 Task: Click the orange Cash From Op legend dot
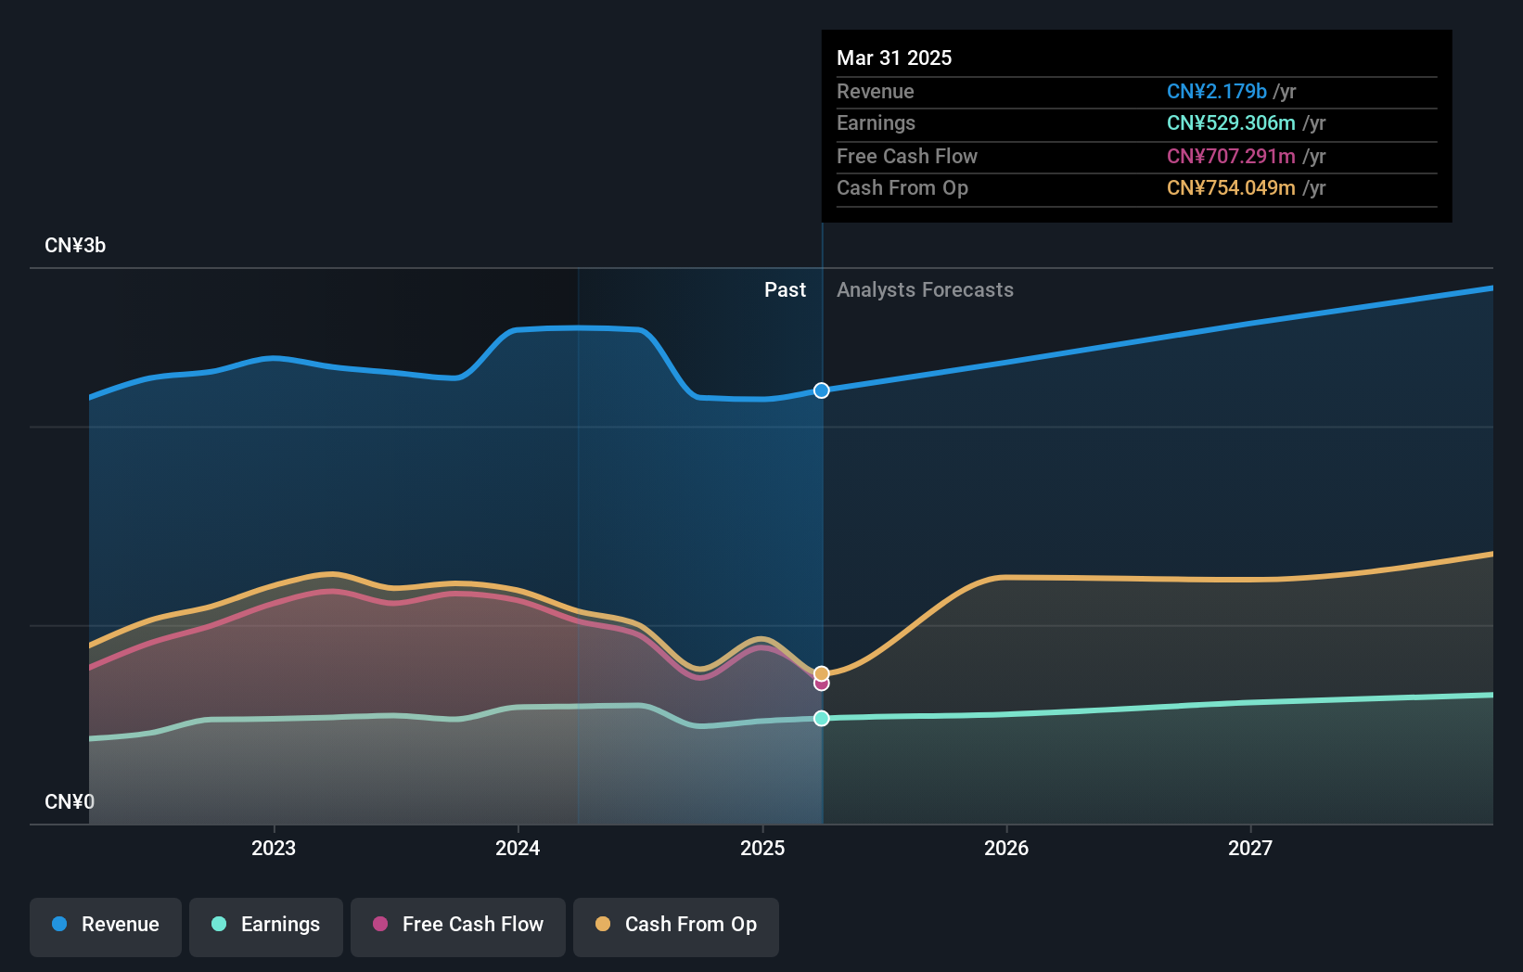click(x=603, y=924)
